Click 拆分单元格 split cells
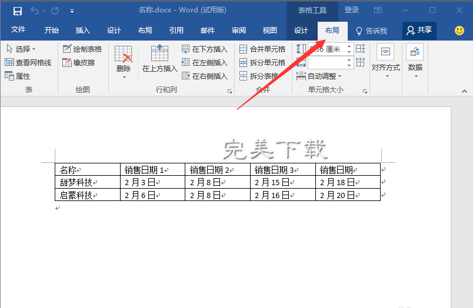This screenshot has height=308, width=473. click(x=262, y=63)
